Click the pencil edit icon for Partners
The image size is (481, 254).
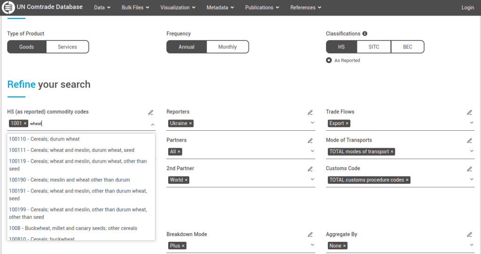coord(310,141)
